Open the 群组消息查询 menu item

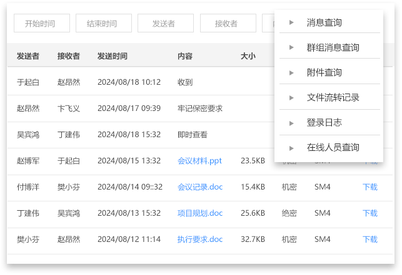tap(333, 48)
